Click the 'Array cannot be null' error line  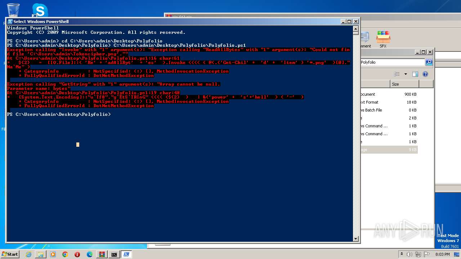[x=113, y=84]
